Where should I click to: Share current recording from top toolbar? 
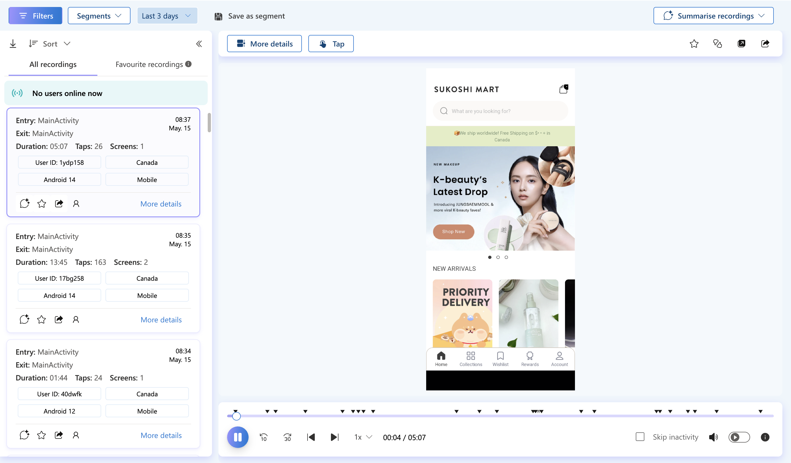[x=765, y=44]
